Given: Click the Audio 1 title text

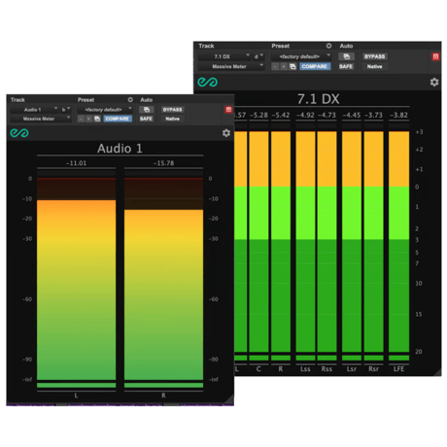Looking at the screenshot, I should [120, 149].
